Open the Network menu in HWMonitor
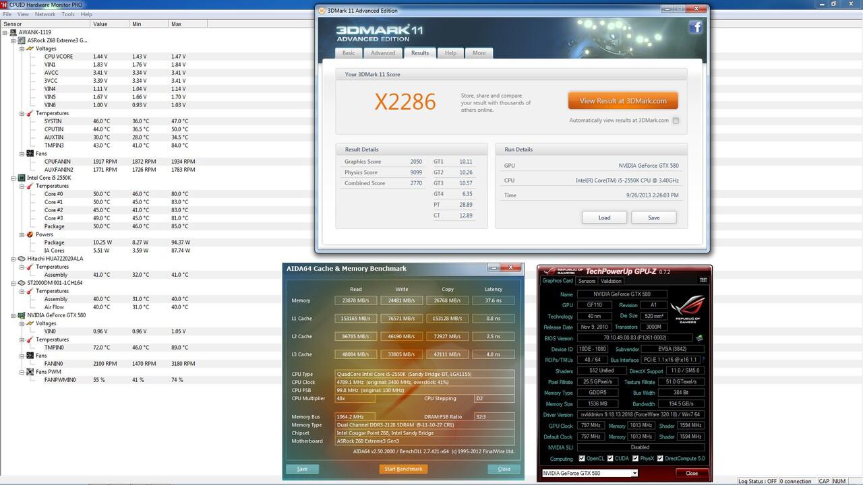 45,14
